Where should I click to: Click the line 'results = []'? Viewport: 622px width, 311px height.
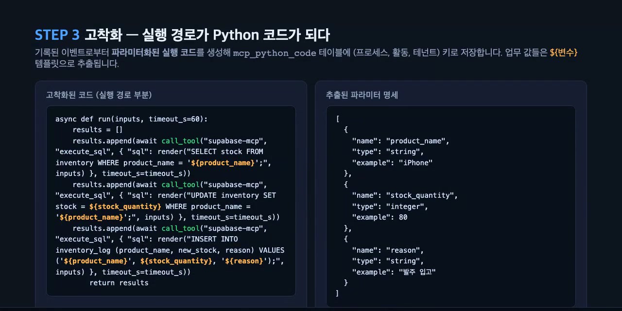[x=98, y=130]
